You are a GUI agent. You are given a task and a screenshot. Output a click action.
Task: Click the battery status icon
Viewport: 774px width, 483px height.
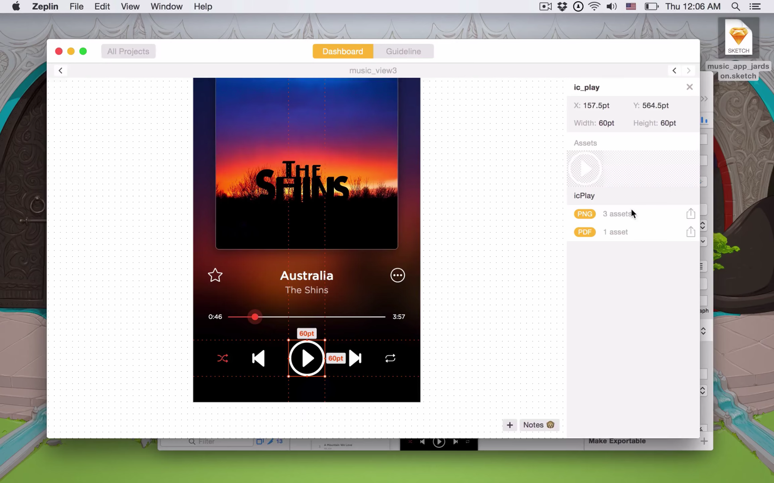tap(651, 6)
